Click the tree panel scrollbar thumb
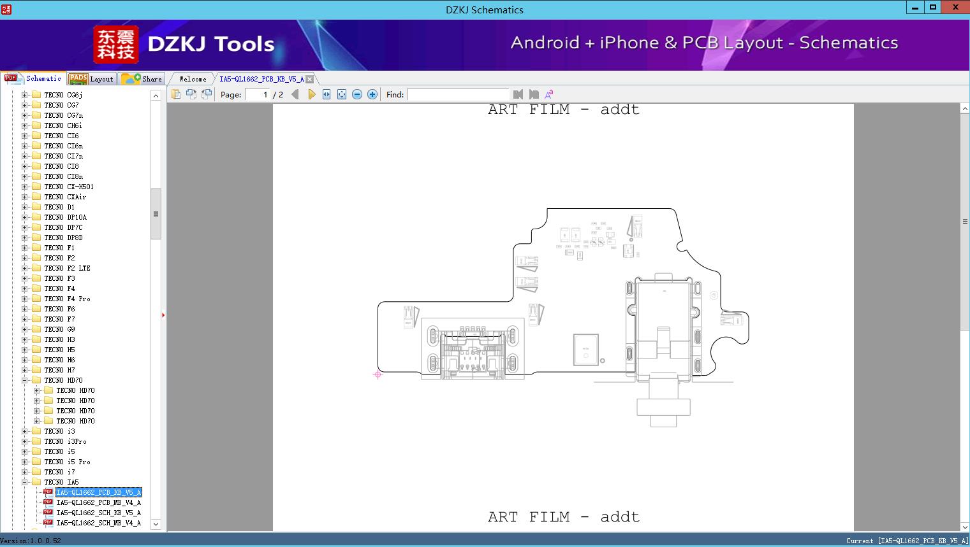The width and height of the screenshot is (970, 547). (156, 214)
